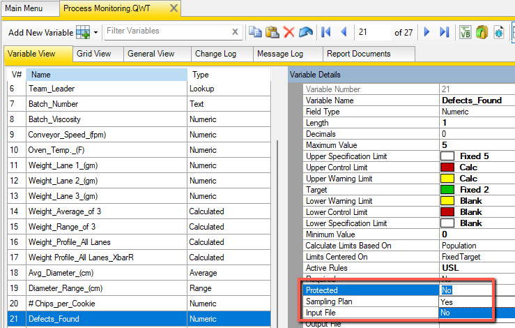This screenshot has width=515, height=328.
Task: Select the Conveyor_Speed_(fpm) variable row
Action: click(139, 135)
